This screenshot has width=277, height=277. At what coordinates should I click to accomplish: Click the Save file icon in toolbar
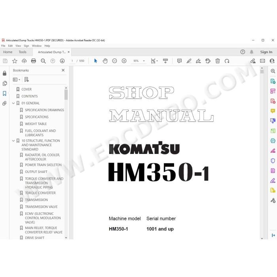[x=5, y=61]
